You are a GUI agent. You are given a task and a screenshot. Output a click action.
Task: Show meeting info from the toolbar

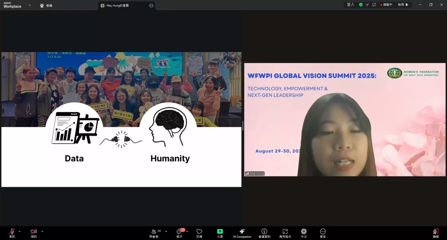[264, 233]
